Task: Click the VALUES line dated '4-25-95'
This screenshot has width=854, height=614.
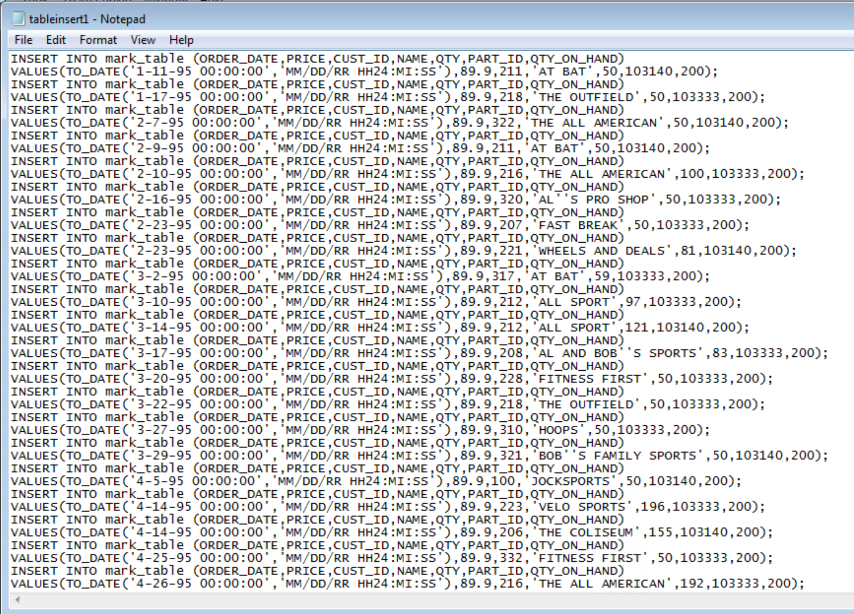Action: (x=391, y=558)
